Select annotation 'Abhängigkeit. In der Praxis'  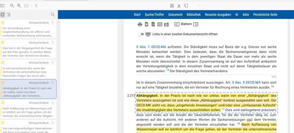click(x=28, y=89)
